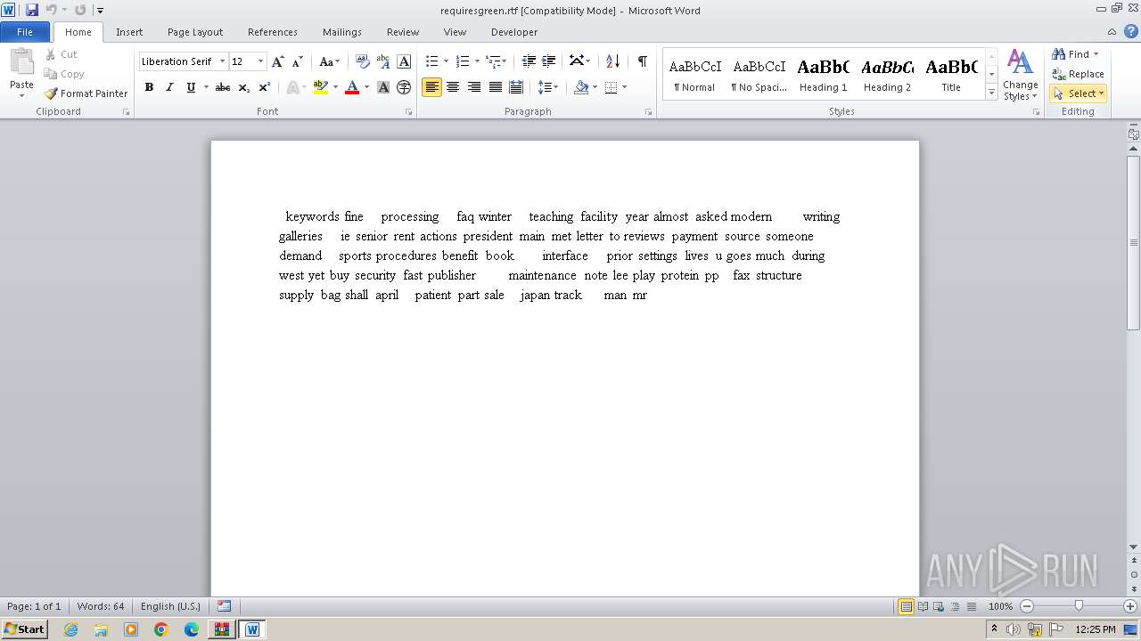
Task: Click the Zoom Out minus button
Action: coord(1026,606)
